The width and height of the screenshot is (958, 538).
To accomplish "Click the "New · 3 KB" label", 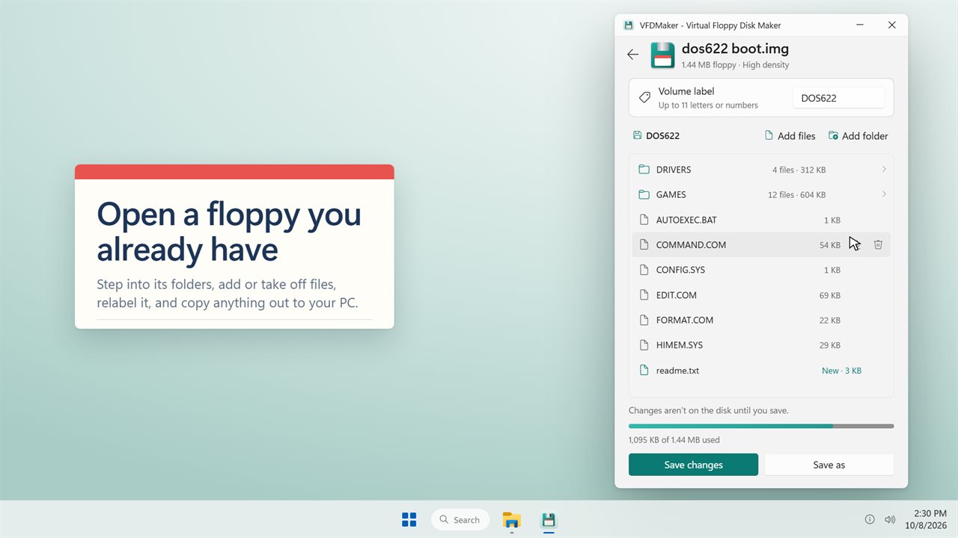I will [841, 371].
